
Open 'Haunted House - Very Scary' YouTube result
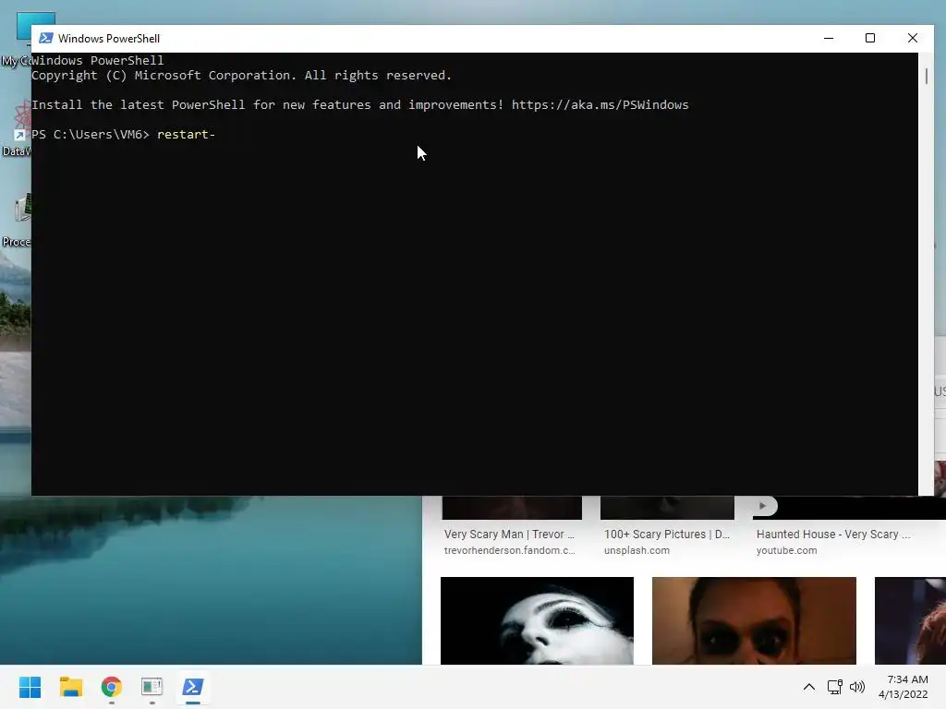[833, 535]
